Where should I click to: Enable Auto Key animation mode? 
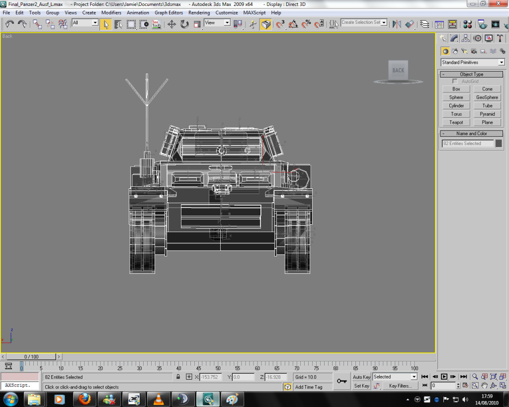361,377
